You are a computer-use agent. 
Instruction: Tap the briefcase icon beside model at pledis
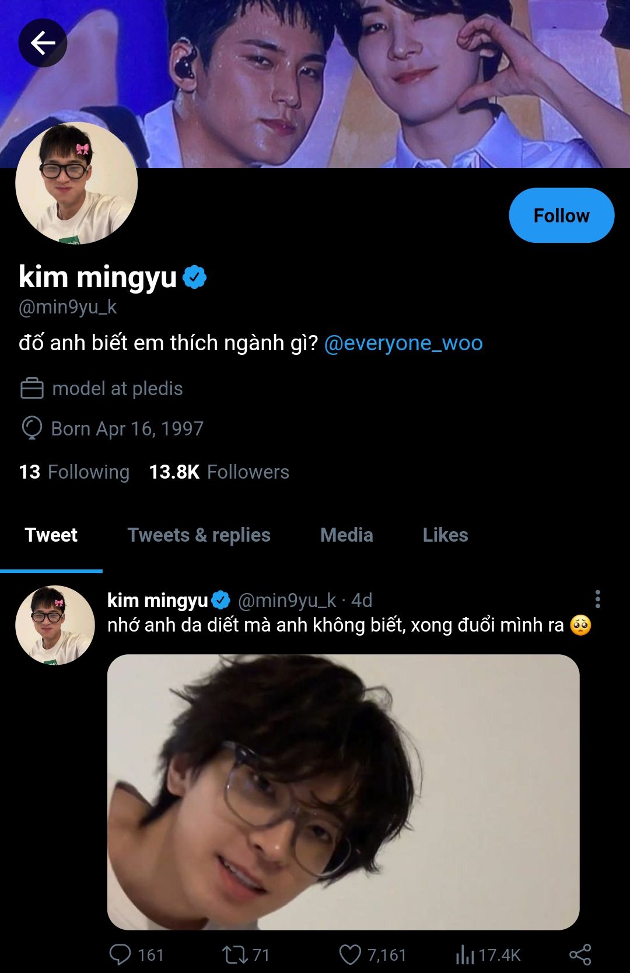tap(32, 389)
